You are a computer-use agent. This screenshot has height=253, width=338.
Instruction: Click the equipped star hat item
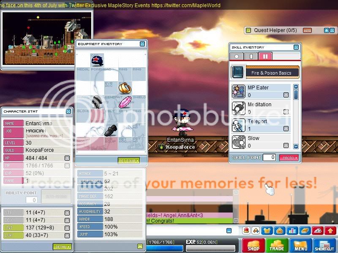click(x=97, y=60)
